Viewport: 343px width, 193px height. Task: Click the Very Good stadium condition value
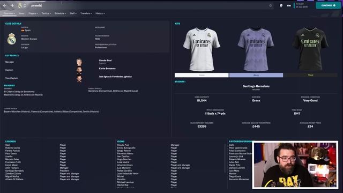pos(310,100)
